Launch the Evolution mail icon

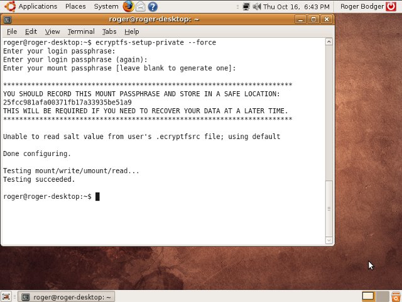coord(141,6)
